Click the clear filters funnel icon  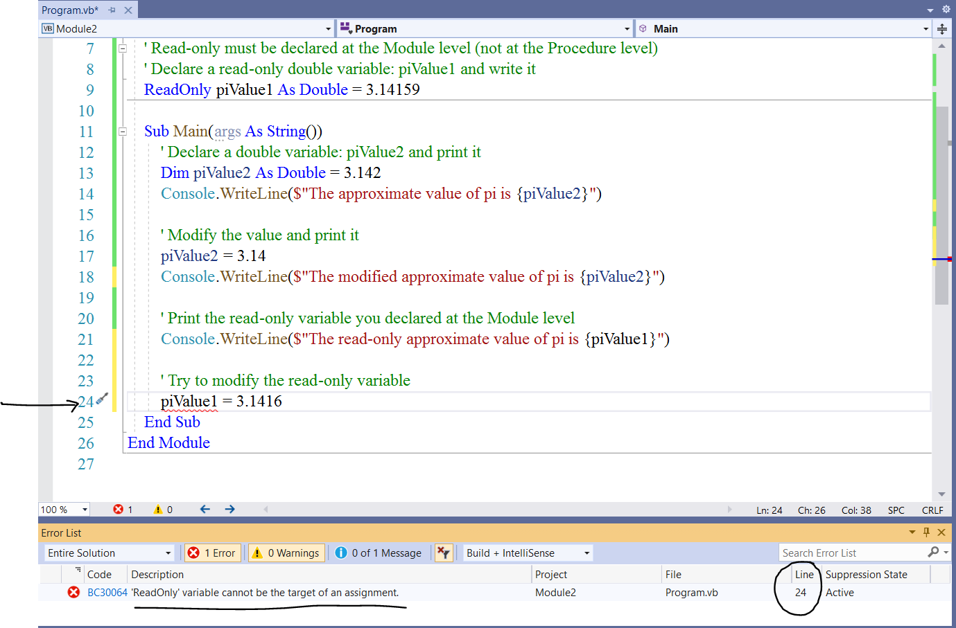[x=444, y=553]
